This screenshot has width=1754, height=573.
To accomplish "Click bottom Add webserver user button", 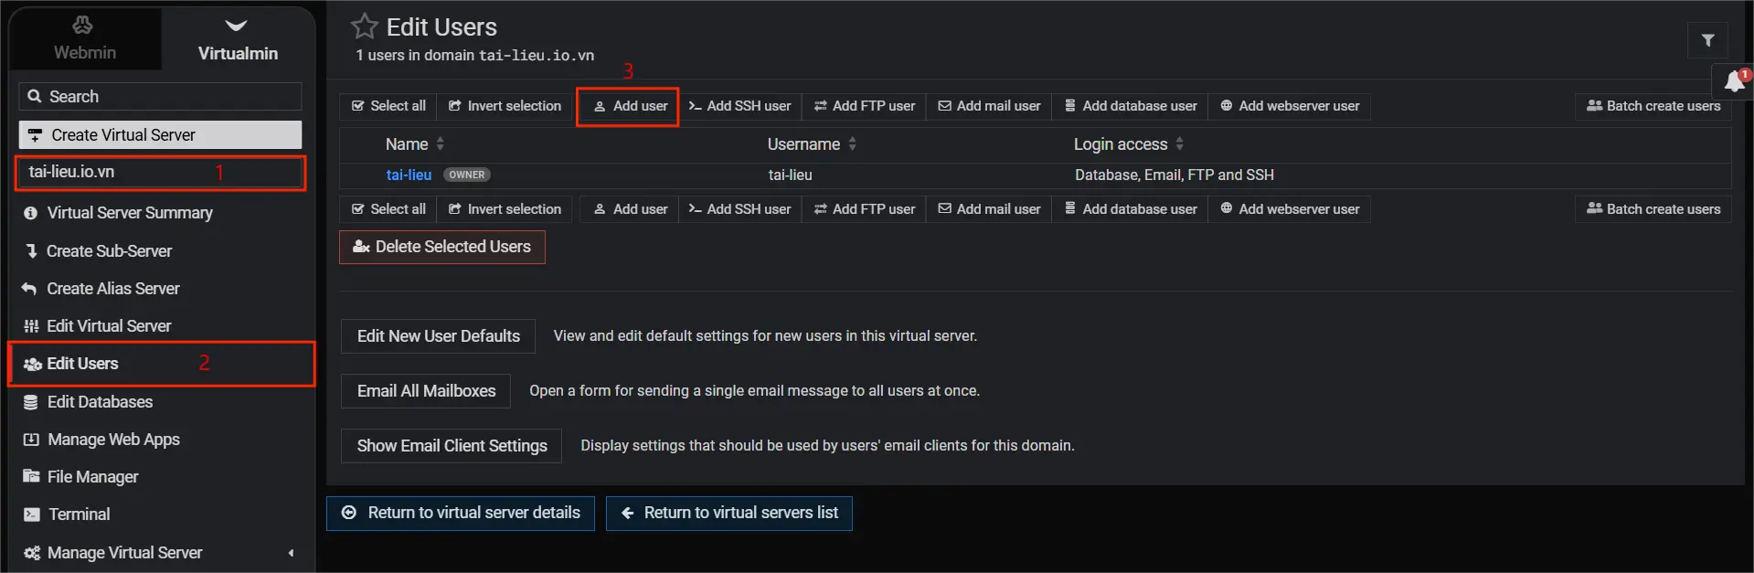I will click(1290, 209).
